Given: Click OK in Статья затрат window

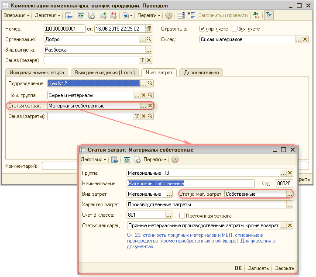Looking at the screenshot, I should (238, 268).
